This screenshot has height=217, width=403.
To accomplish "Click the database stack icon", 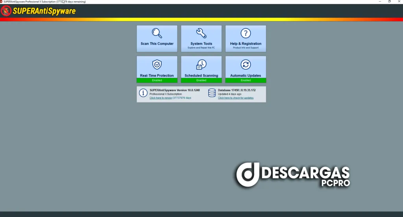I will pyautogui.click(x=212, y=93).
